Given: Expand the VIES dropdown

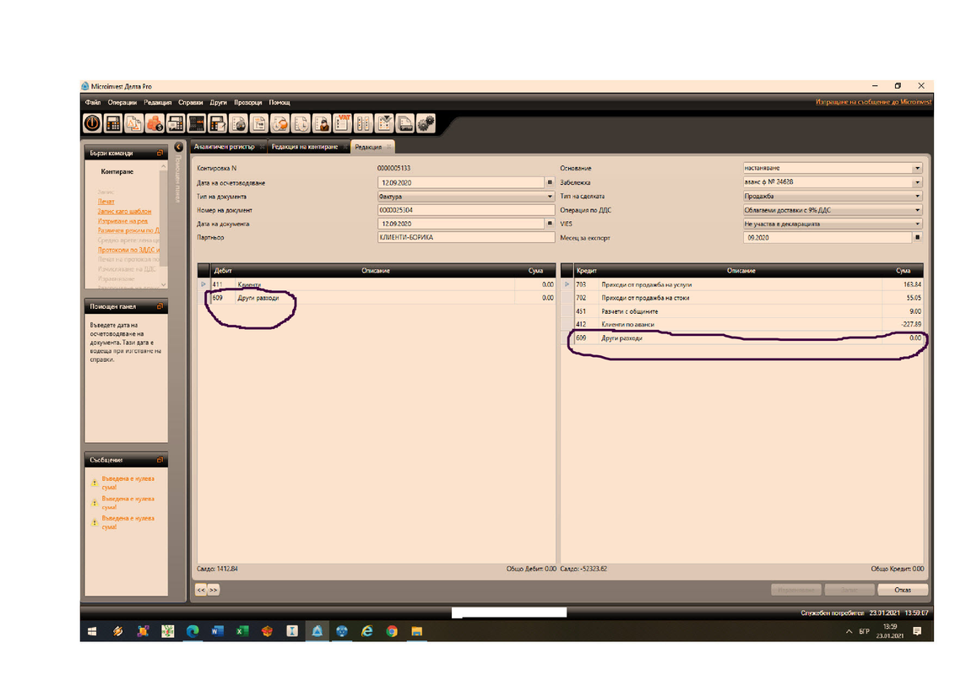Looking at the screenshot, I should (917, 224).
